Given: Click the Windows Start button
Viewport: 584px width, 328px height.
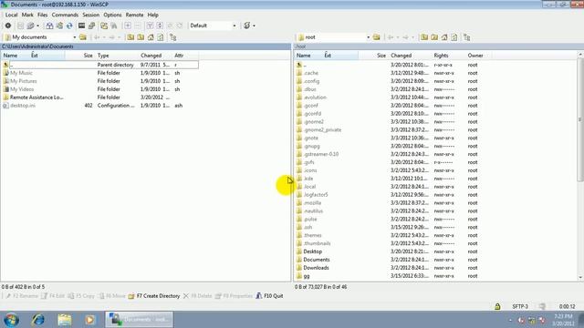Looking at the screenshot, I should click(11, 320).
